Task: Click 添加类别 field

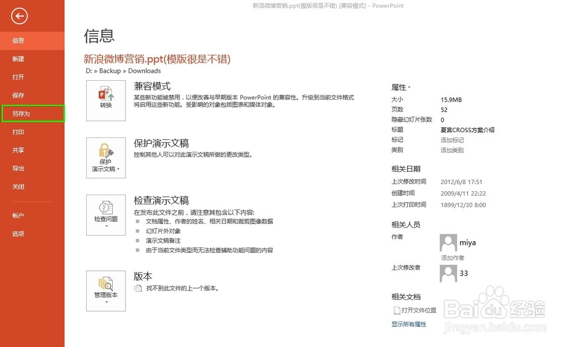Action: (x=452, y=150)
